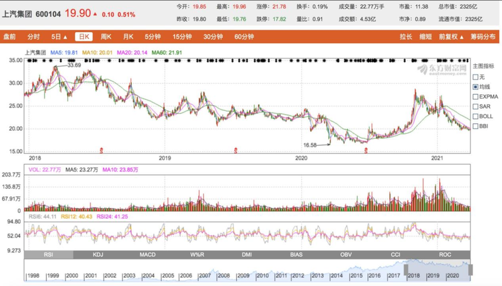
Task: Show the 15分钟 chart
Action: pos(182,37)
